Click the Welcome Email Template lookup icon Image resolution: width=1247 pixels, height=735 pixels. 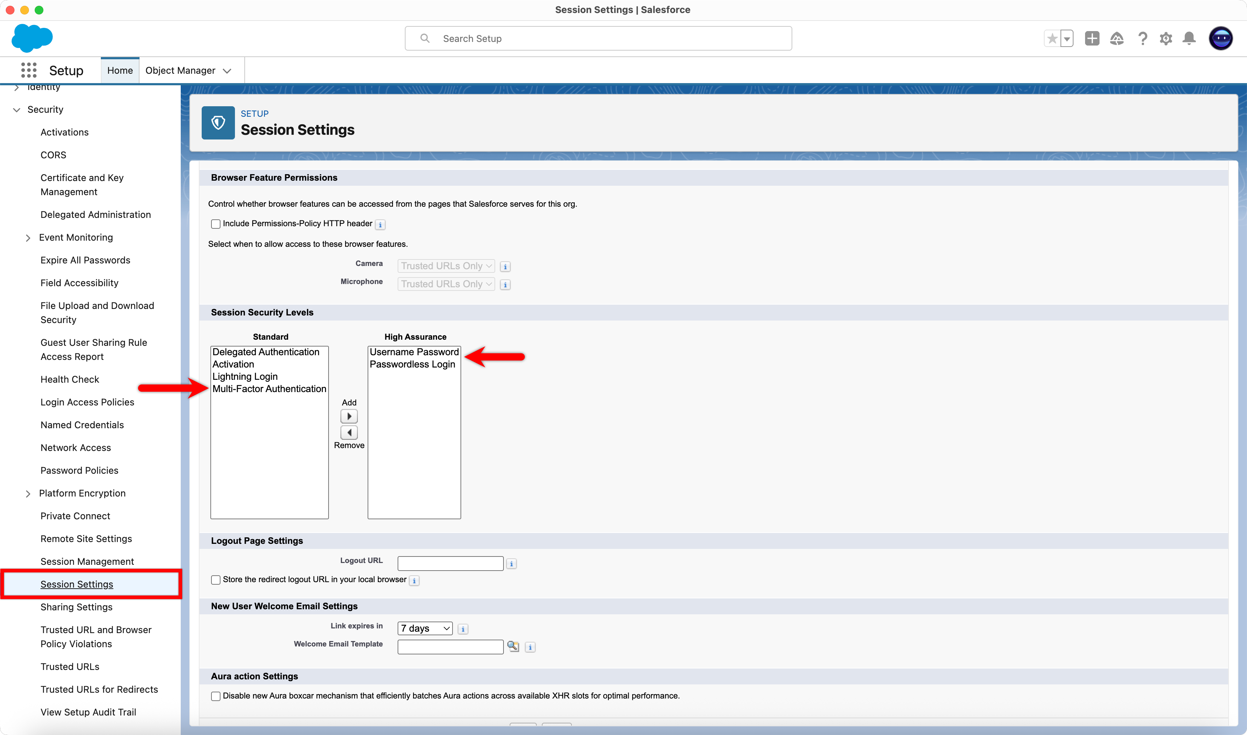click(513, 646)
